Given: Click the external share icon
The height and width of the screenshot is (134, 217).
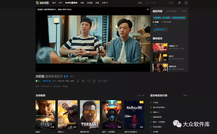Looking at the screenshot, I should pos(94,81).
